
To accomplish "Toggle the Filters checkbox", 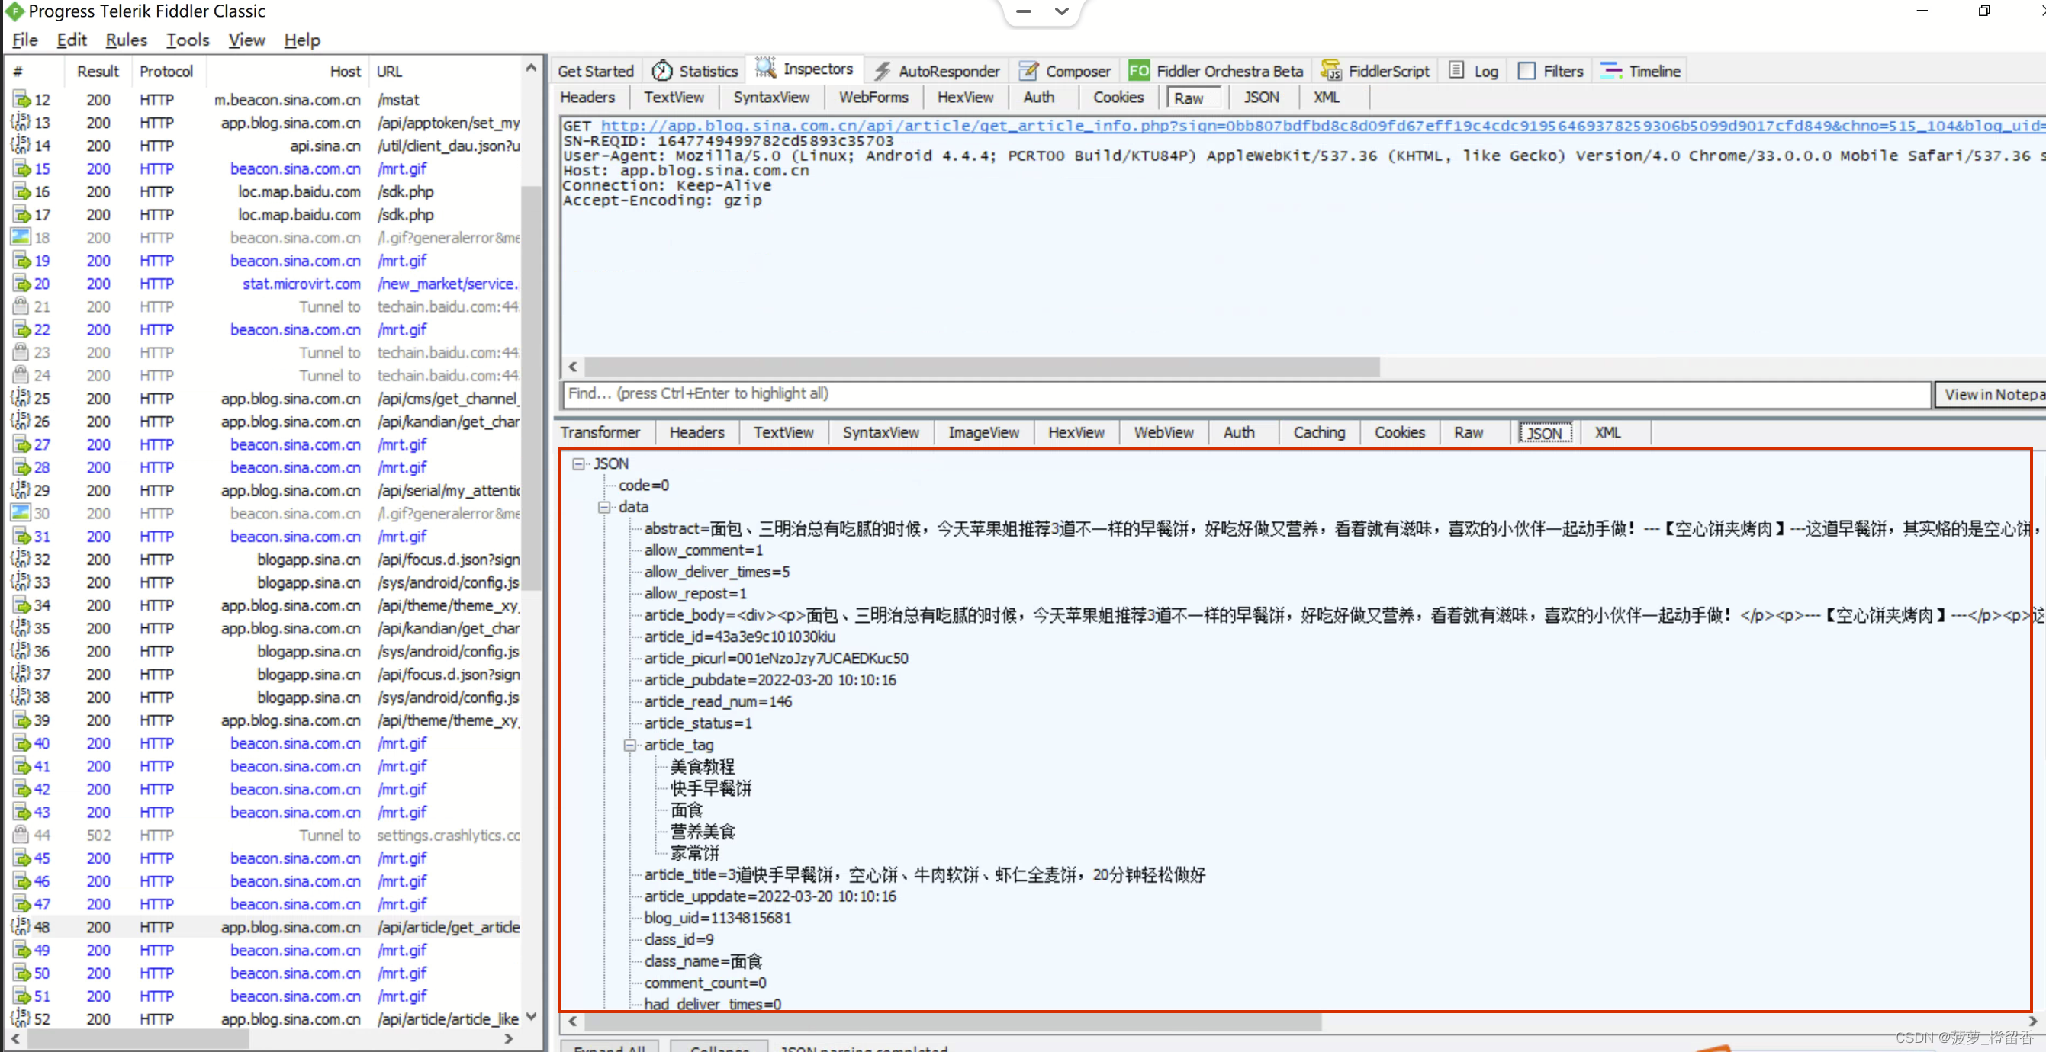I will pyautogui.click(x=1526, y=71).
